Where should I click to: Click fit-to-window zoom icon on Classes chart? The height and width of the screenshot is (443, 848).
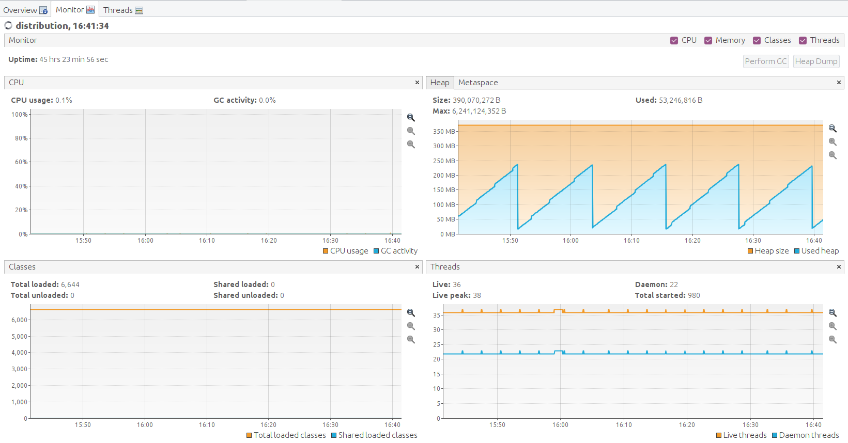pos(411,313)
